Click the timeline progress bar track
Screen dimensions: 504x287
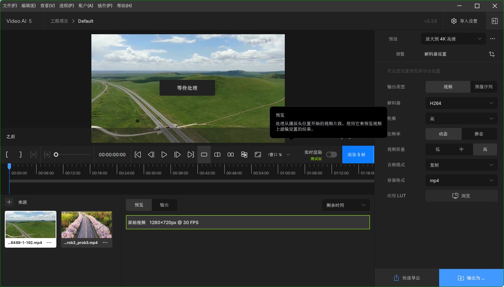click(x=192, y=181)
